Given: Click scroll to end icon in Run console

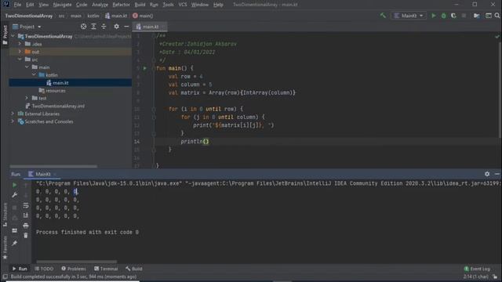Looking at the screenshot, I should click(x=26, y=215).
